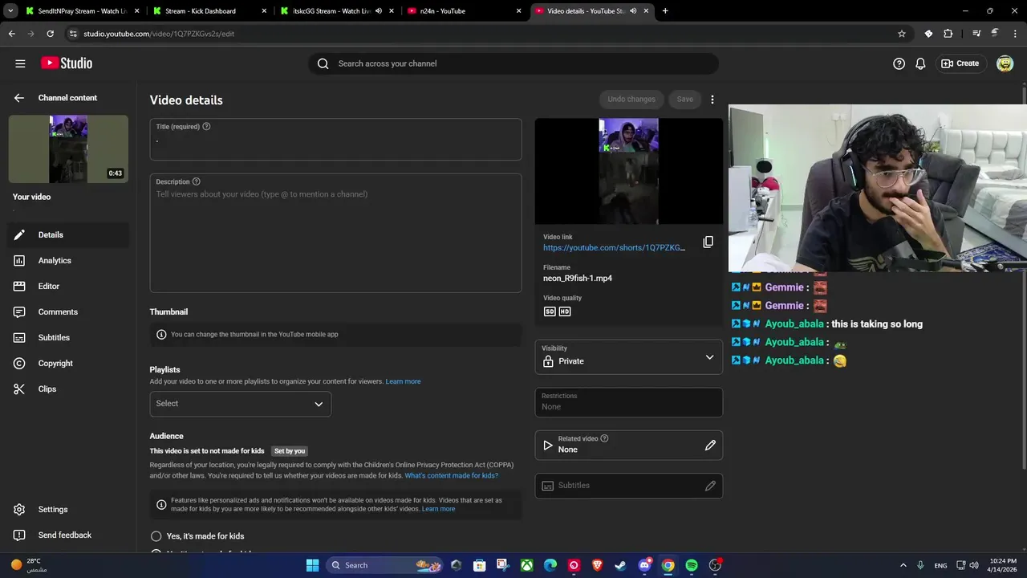Open Settings in the sidebar
This screenshot has width=1027, height=578.
click(x=68, y=509)
